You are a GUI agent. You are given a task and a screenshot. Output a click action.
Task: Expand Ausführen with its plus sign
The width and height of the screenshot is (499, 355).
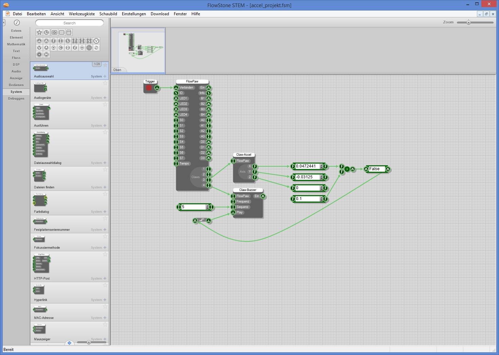click(x=105, y=125)
